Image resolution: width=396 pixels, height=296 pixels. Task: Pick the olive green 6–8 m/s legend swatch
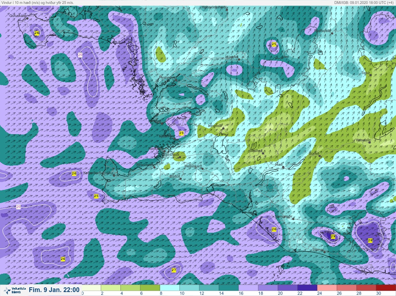150,288
